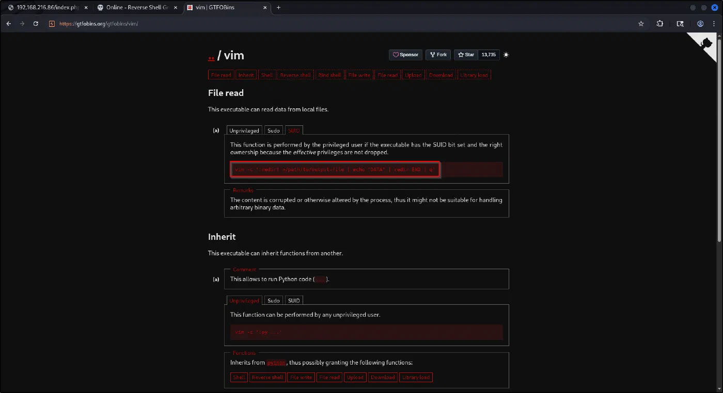Reload the GTFOBins page
The image size is (723, 393).
36,24
